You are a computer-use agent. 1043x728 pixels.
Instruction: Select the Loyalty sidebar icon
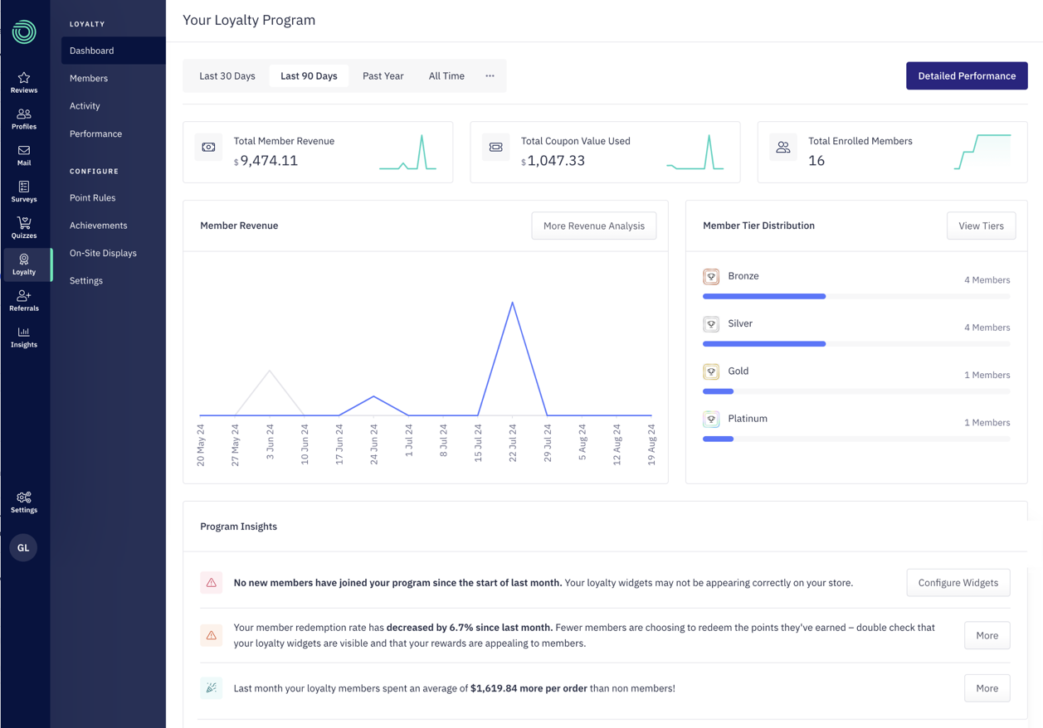point(24,265)
